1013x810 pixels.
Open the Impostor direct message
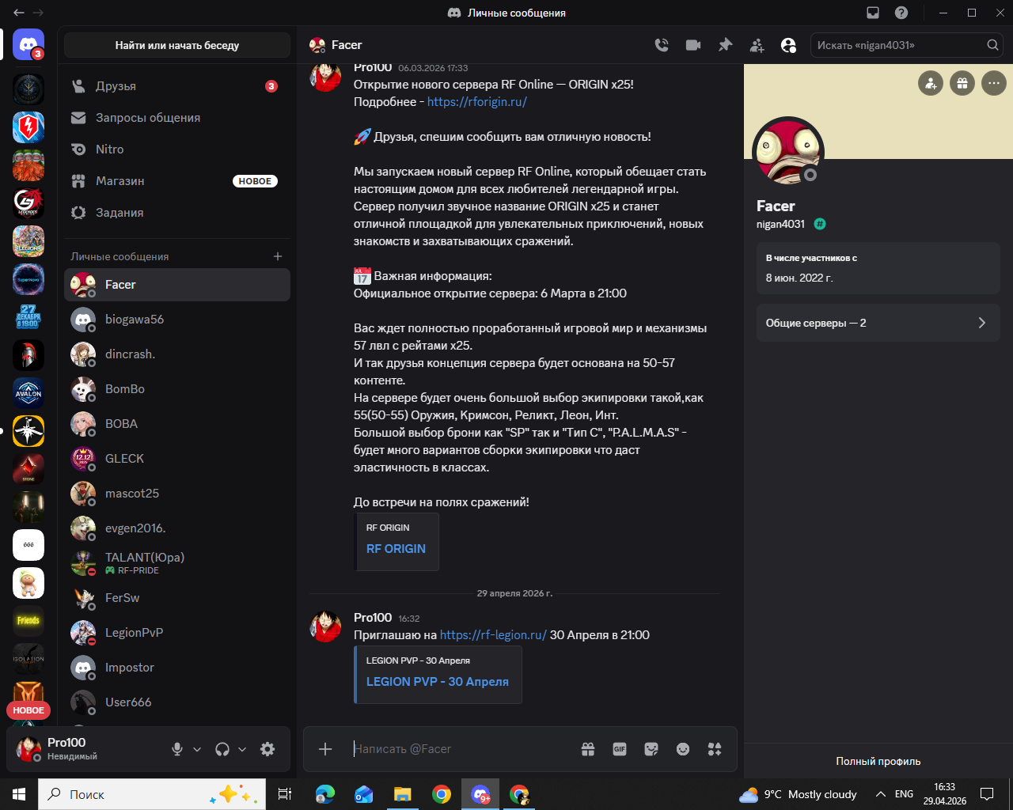[177, 668]
